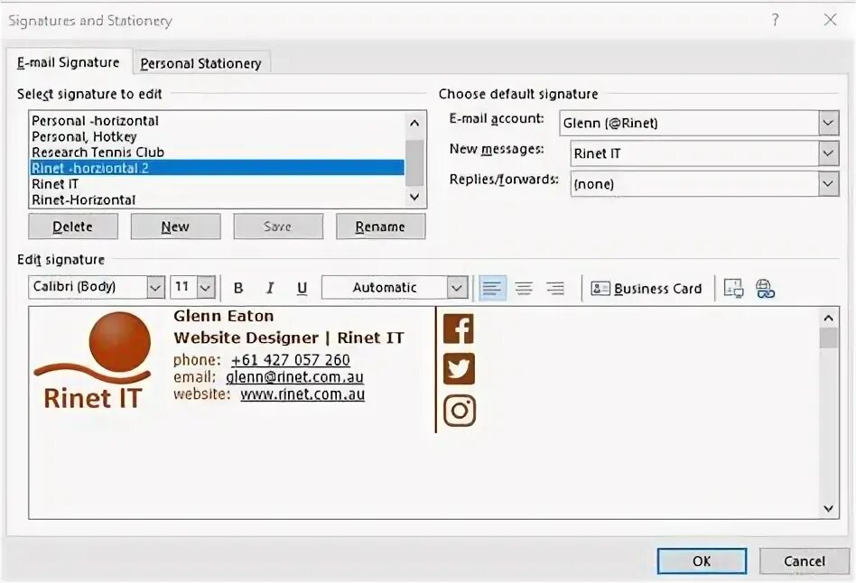
Task: Close the Signatures and Stationery dialog
Action: [x=831, y=20]
